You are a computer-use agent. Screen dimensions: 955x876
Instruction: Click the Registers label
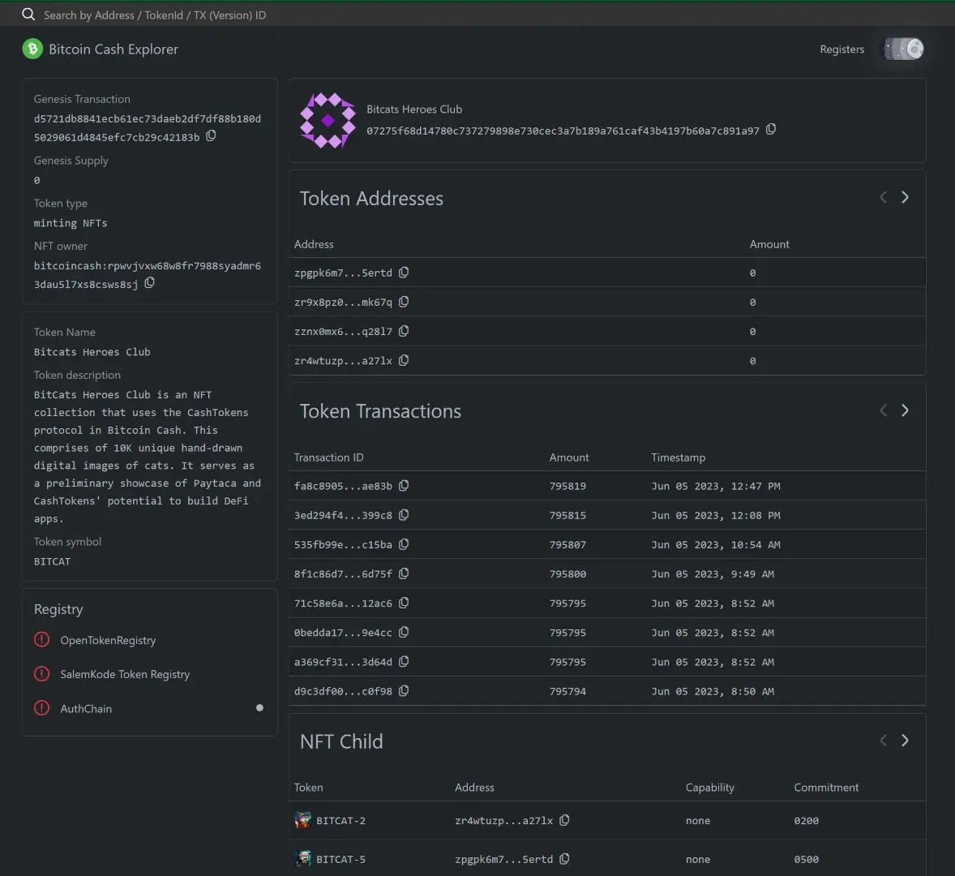pyautogui.click(x=842, y=49)
